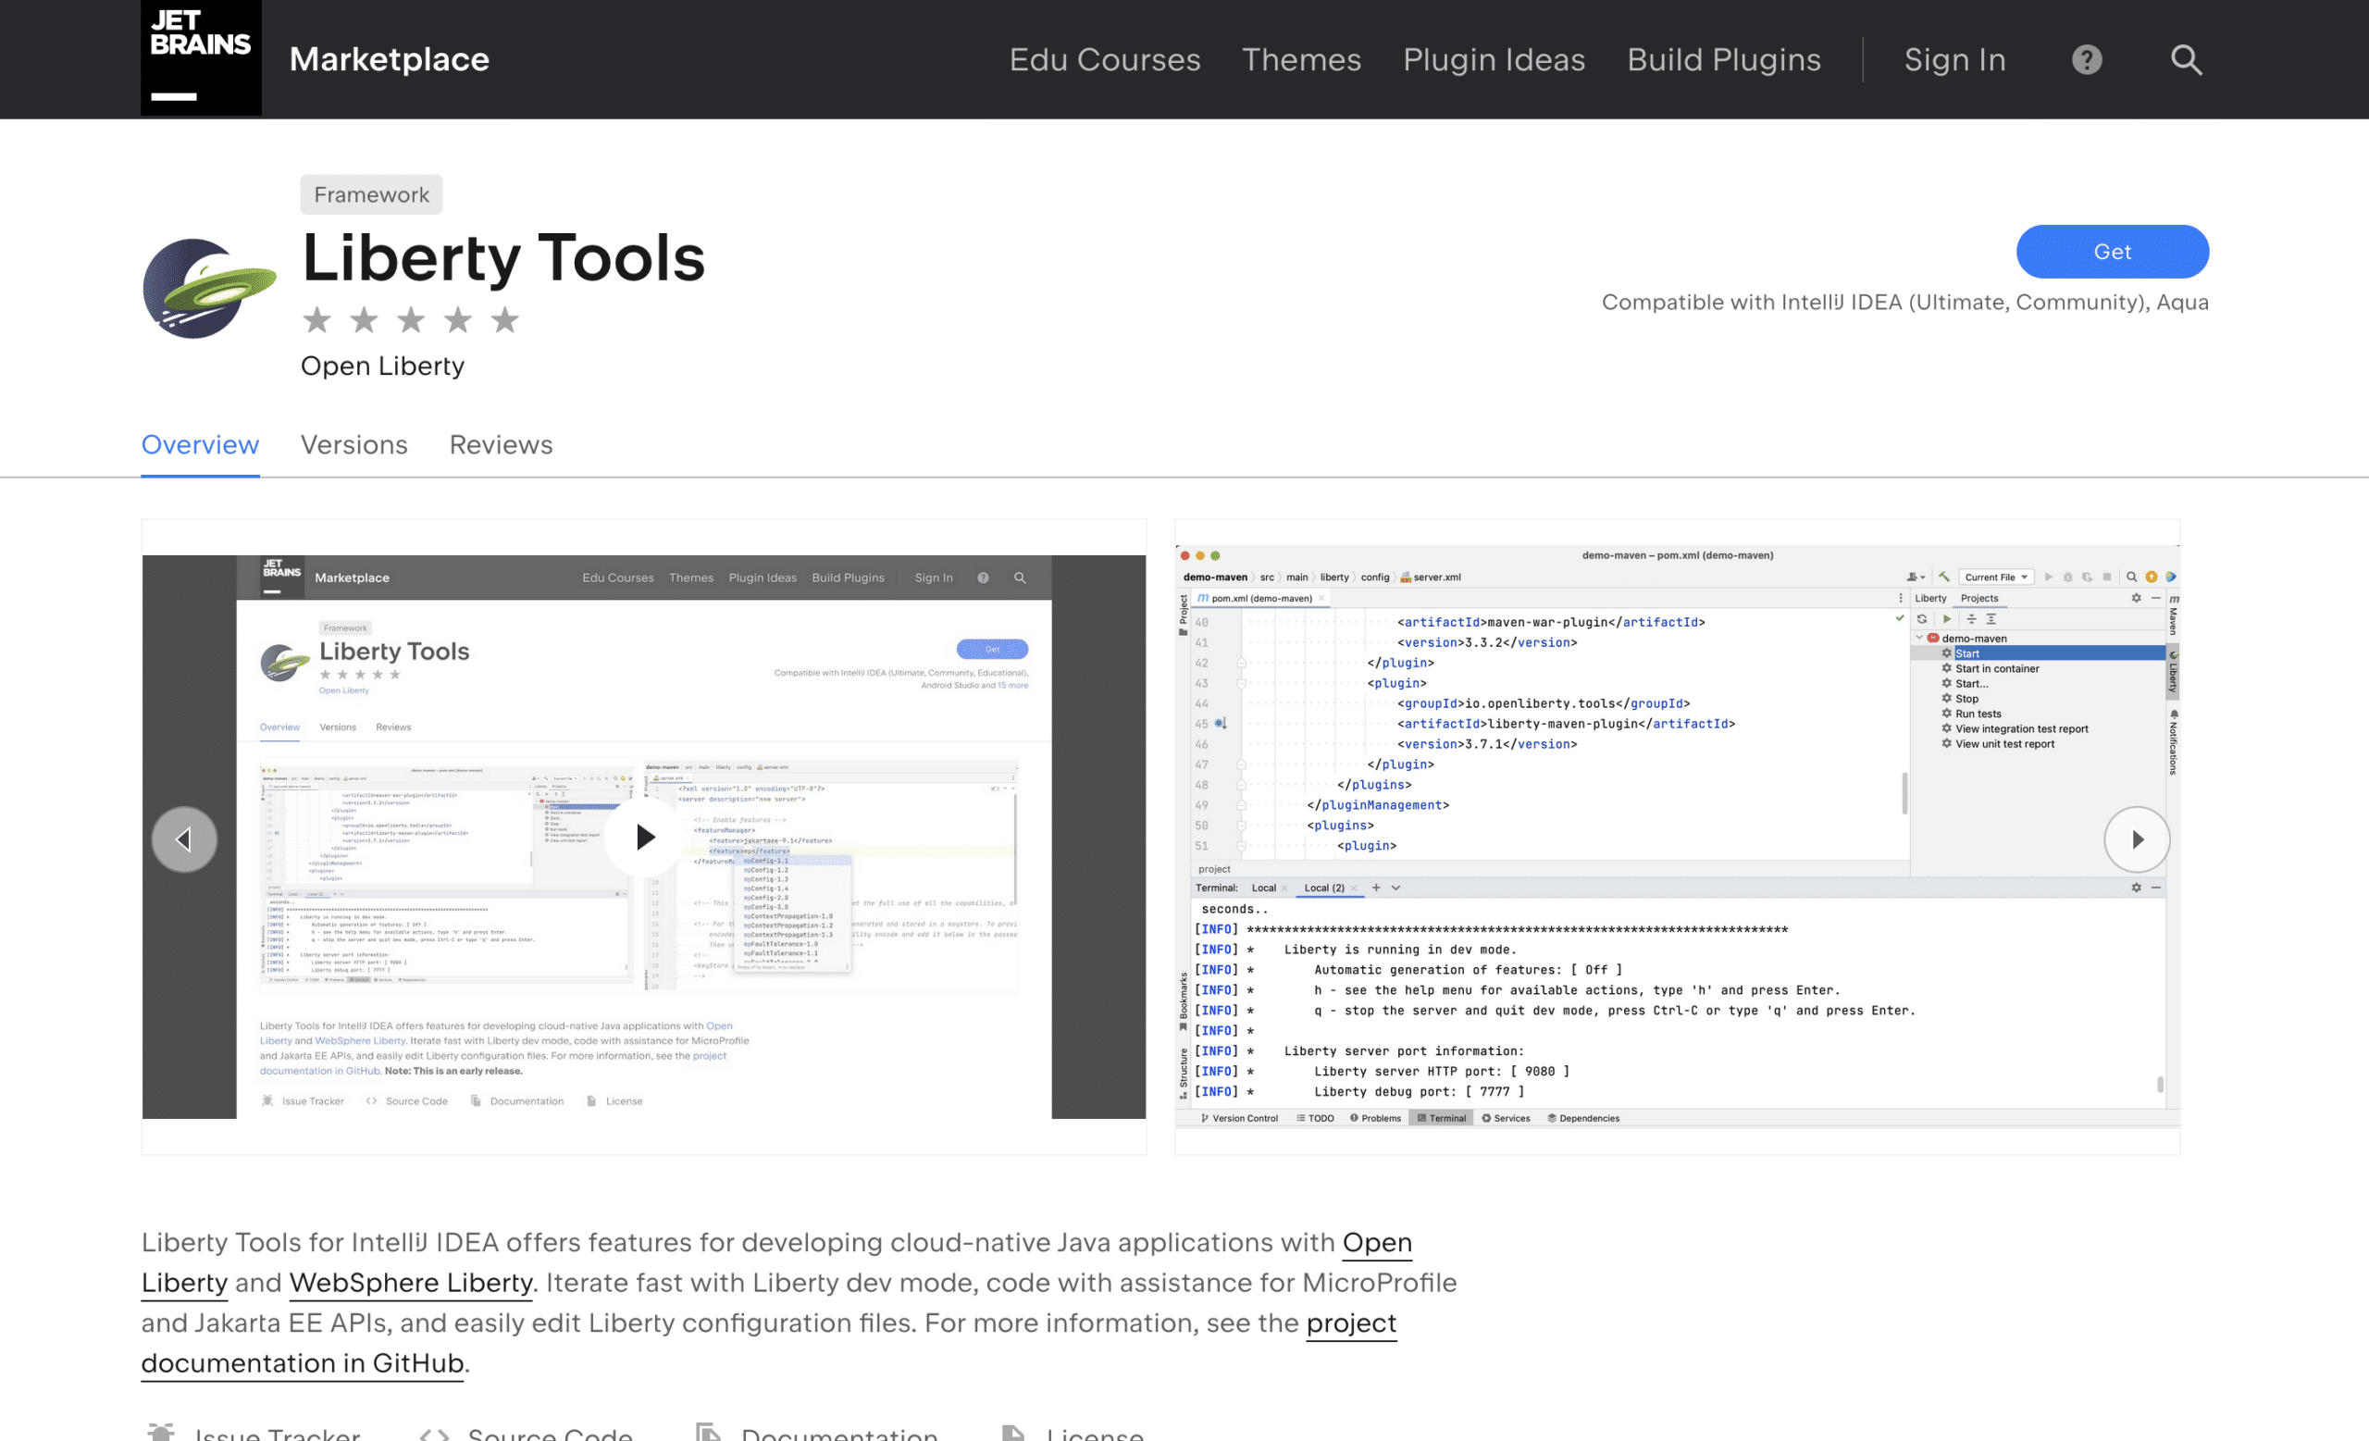
Task: Switch to the Versions tab
Action: click(353, 444)
